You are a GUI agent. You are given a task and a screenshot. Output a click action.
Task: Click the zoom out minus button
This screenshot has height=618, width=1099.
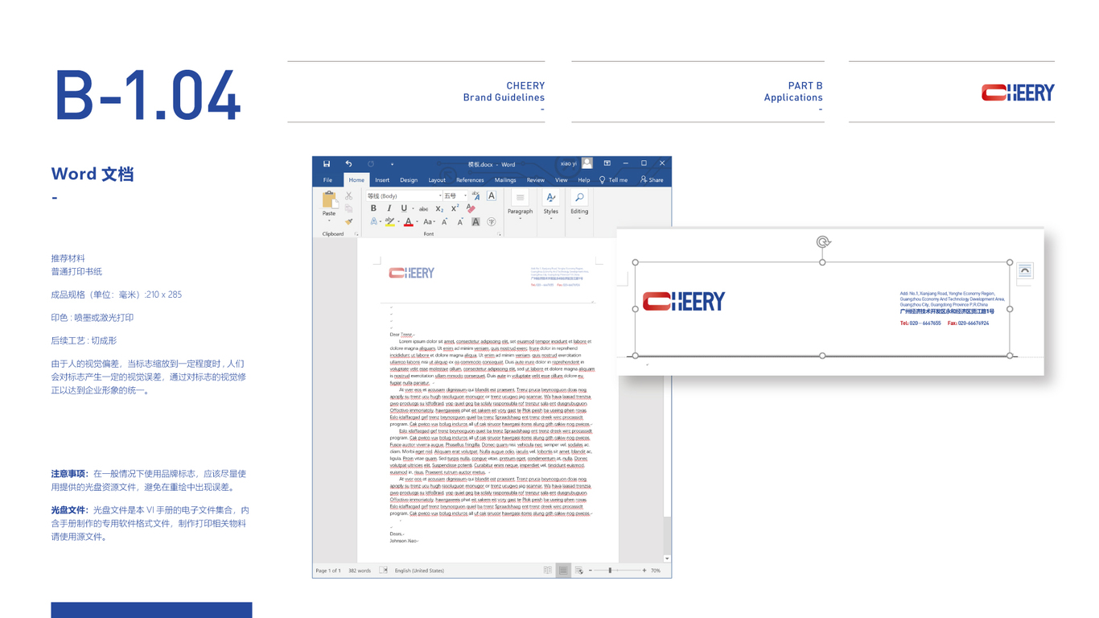coord(591,571)
